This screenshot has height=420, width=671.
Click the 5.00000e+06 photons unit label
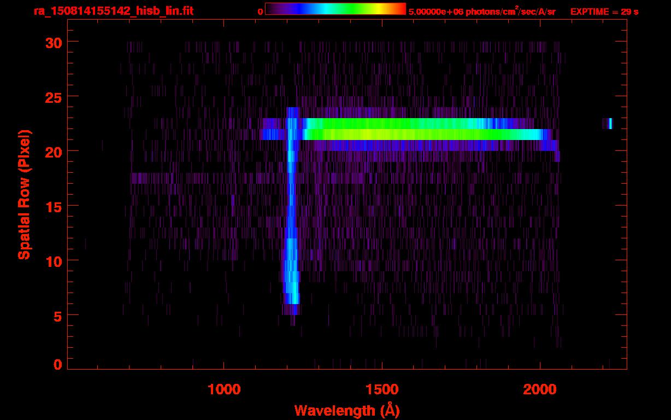coord(482,11)
